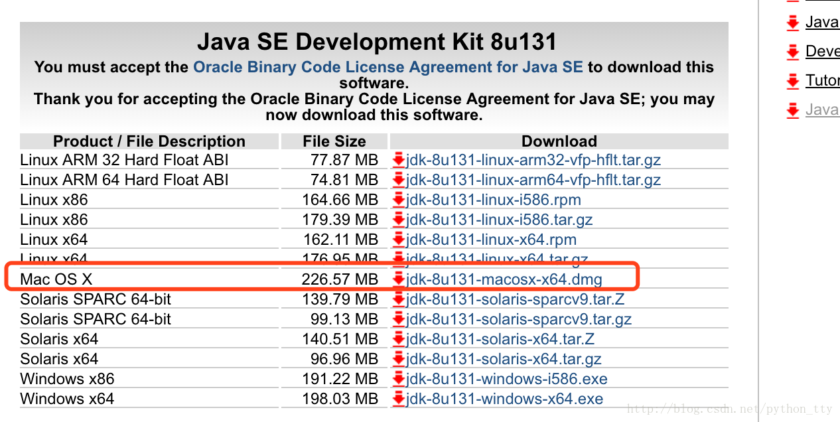The height and width of the screenshot is (422, 840).
Task: Click 198.03 MB file size
Action: point(340,399)
